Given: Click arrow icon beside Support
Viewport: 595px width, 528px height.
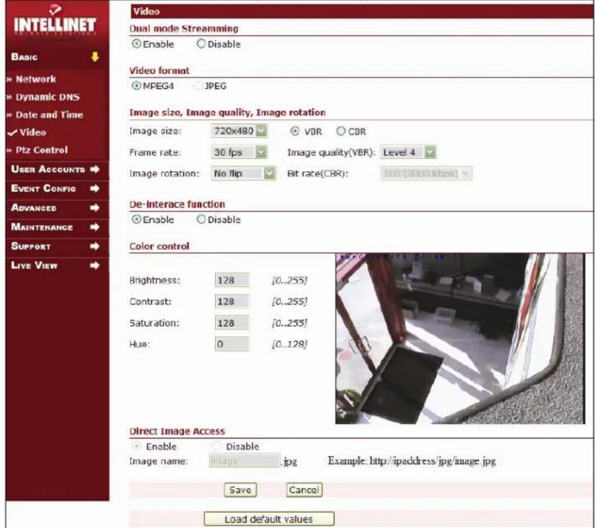Looking at the screenshot, I should (x=95, y=246).
